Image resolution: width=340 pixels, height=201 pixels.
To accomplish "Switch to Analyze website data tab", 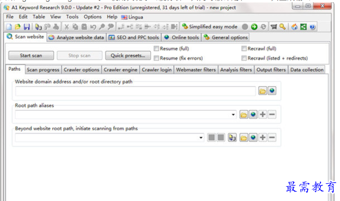I will click(x=76, y=37).
